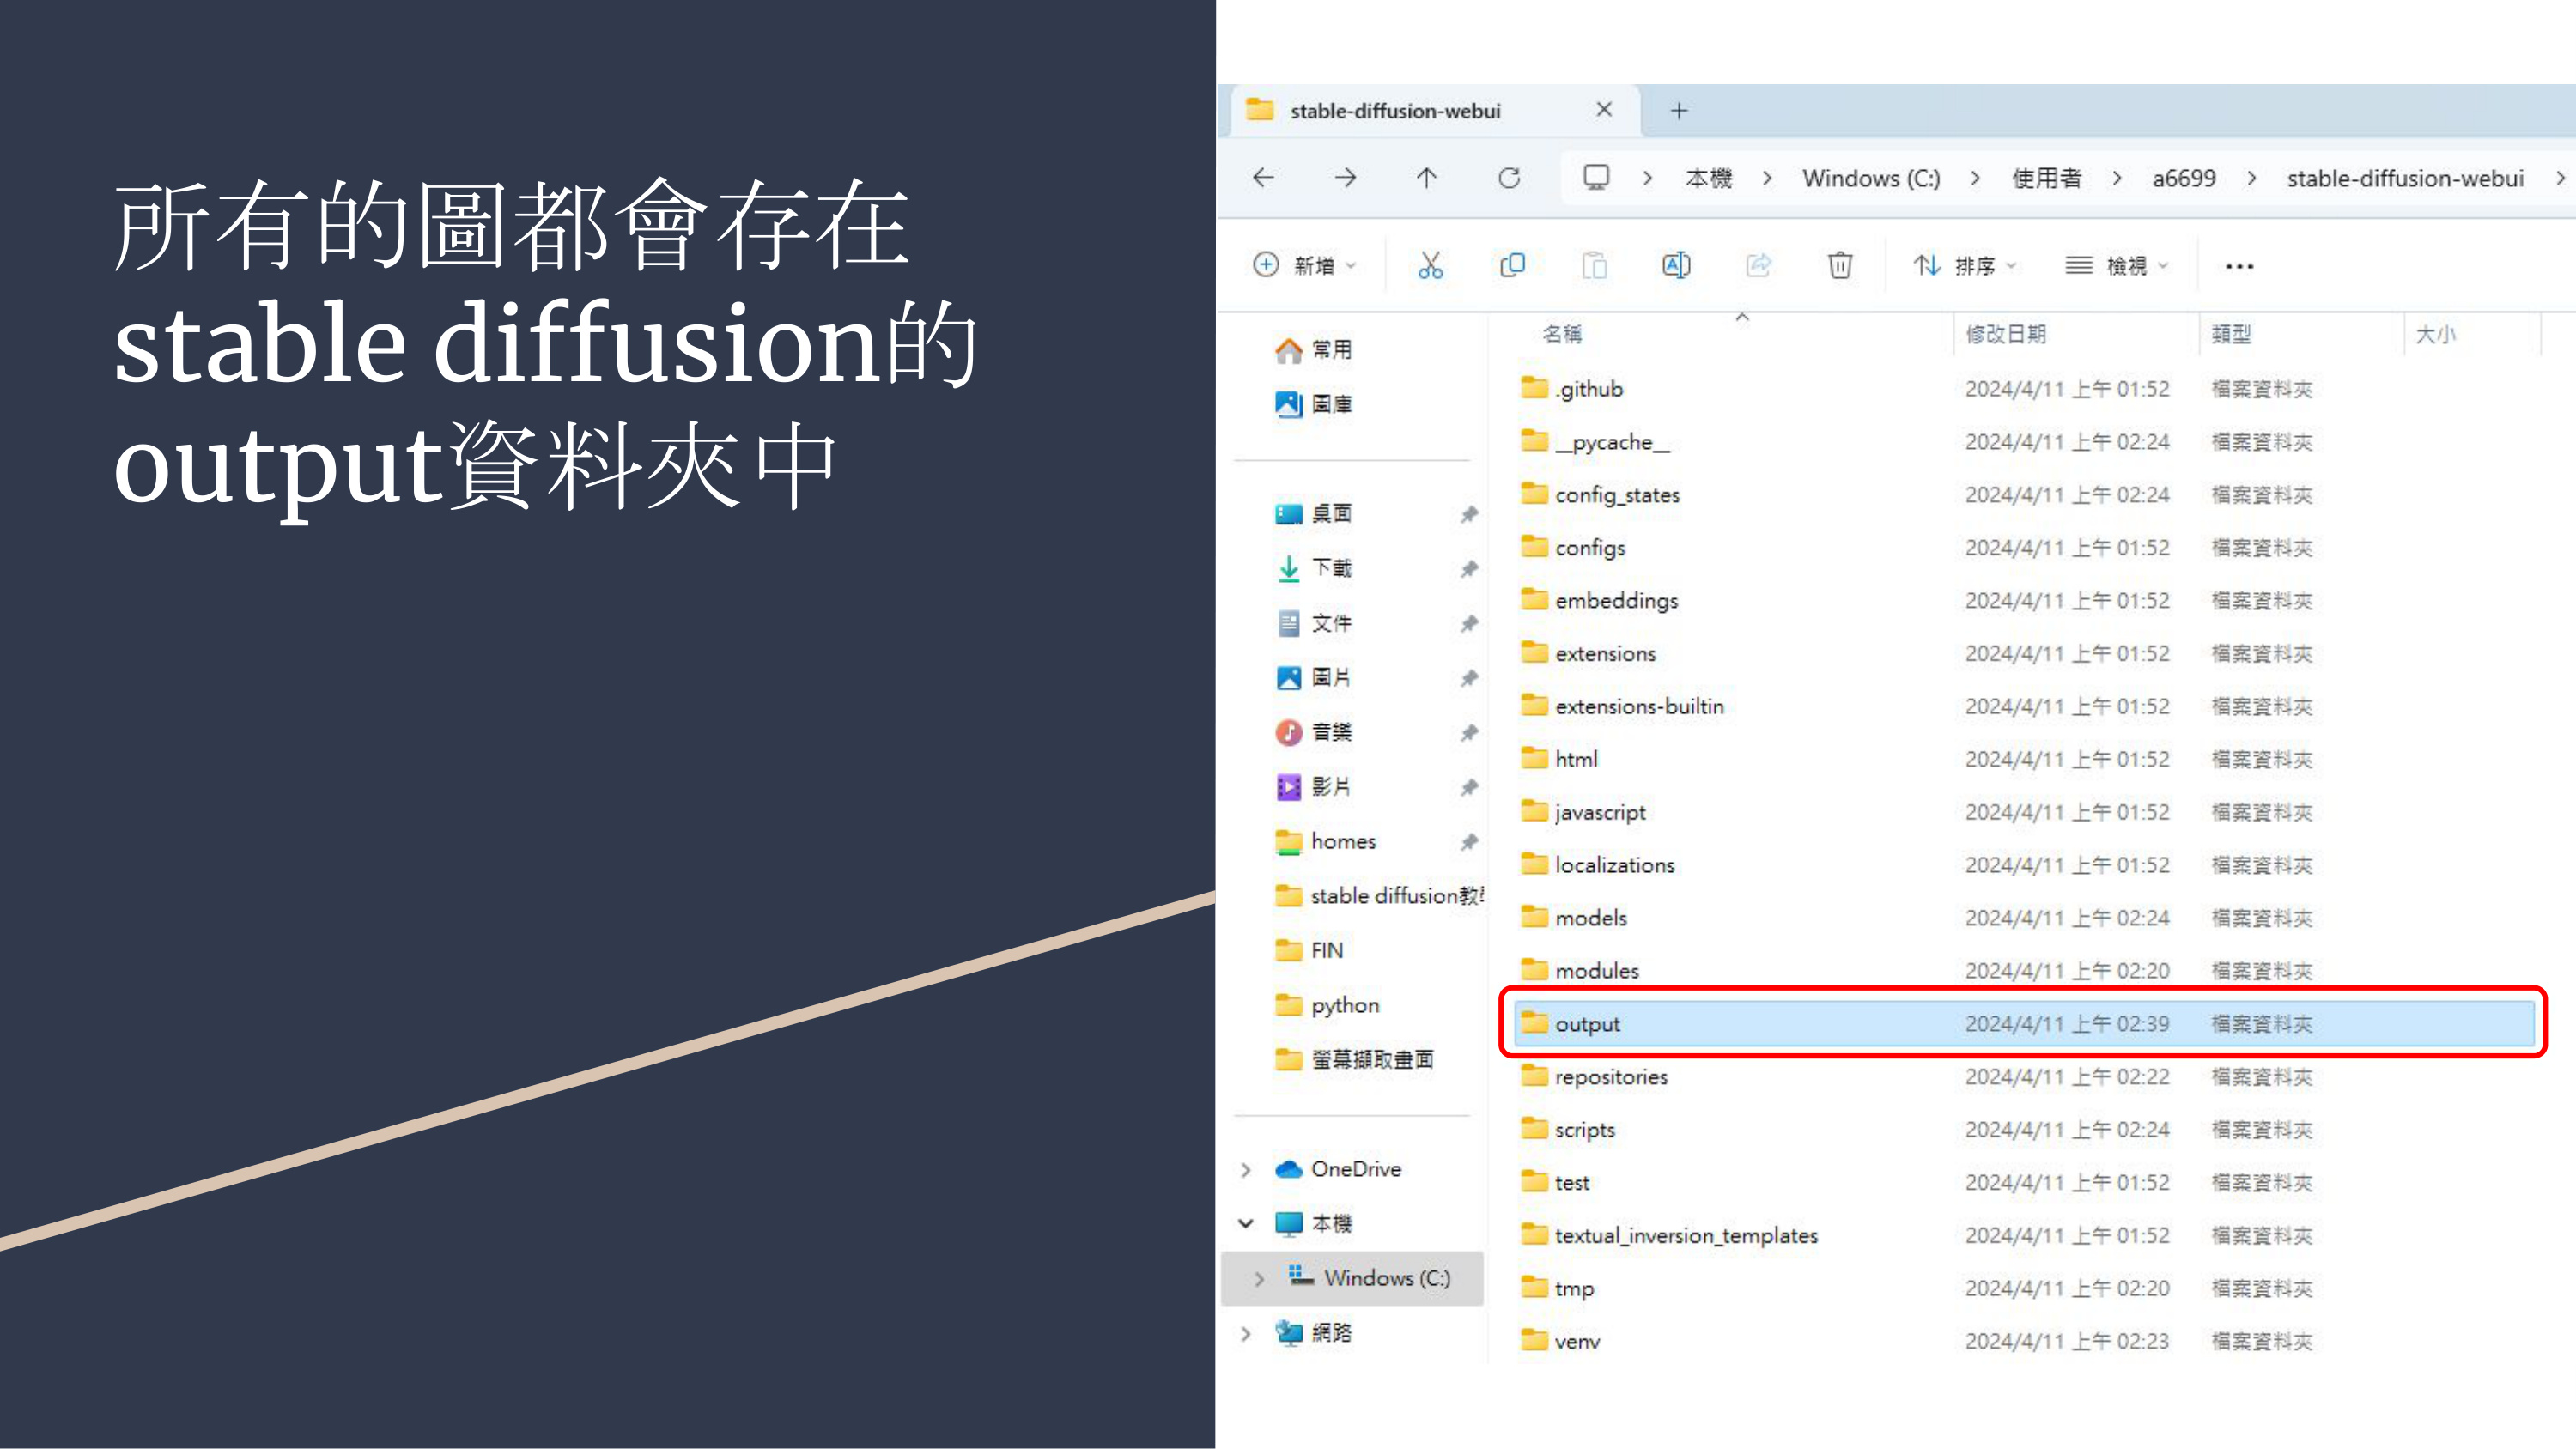Viewport: 2576px width, 1449px height.
Task: Refresh the folder view
Action: pyautogui.click(x=1509, y=178)
